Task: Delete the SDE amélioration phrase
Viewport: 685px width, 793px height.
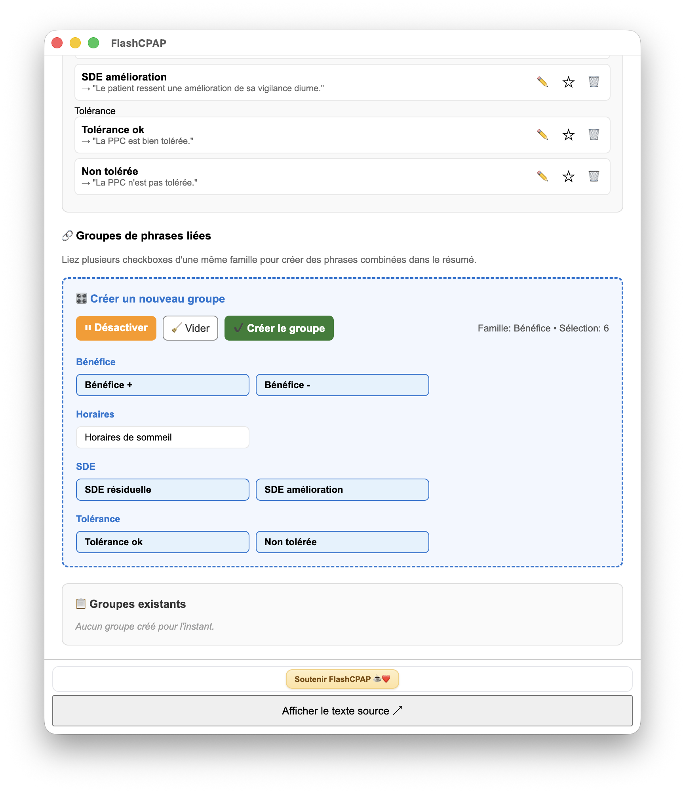Action: pyautogui.click(x=594, y=82)
